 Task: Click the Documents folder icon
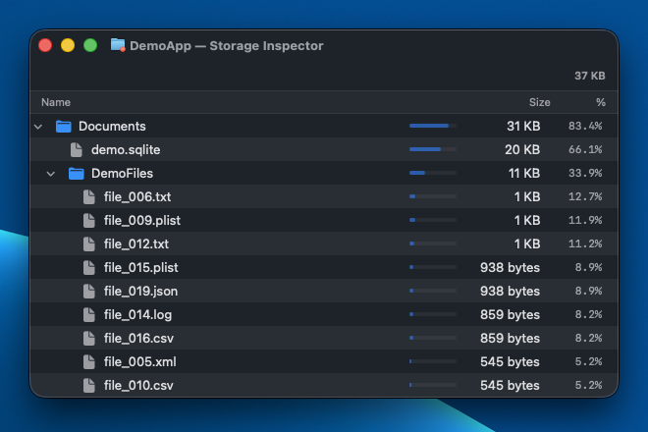(x=63, y=127)
